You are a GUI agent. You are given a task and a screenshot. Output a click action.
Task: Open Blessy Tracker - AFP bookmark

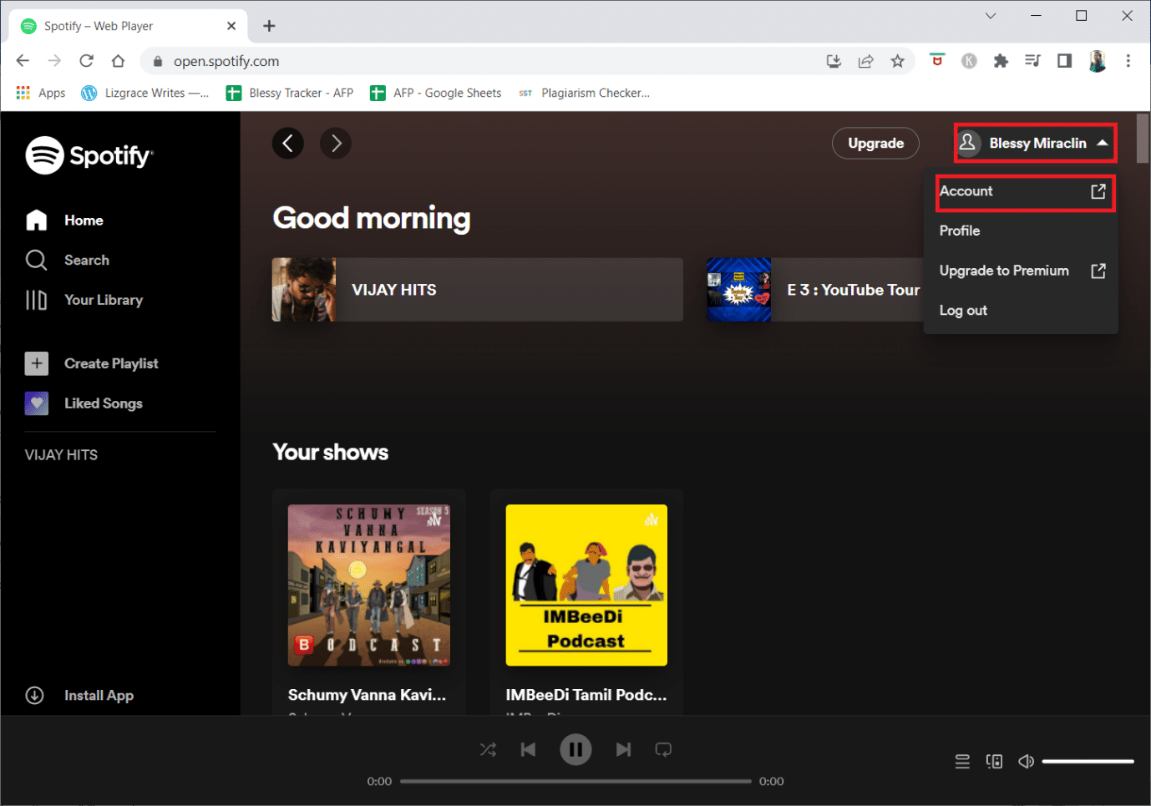(x=290, y=93)
